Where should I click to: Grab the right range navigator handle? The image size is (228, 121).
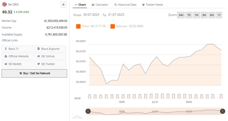click(x=222, y=111)
